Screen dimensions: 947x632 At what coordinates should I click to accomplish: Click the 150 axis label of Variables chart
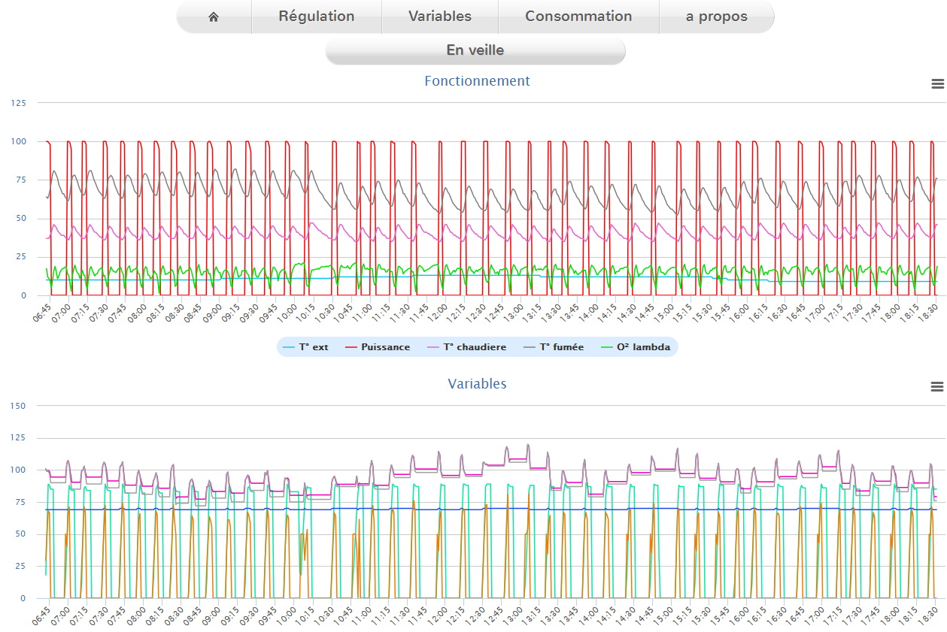18,406
